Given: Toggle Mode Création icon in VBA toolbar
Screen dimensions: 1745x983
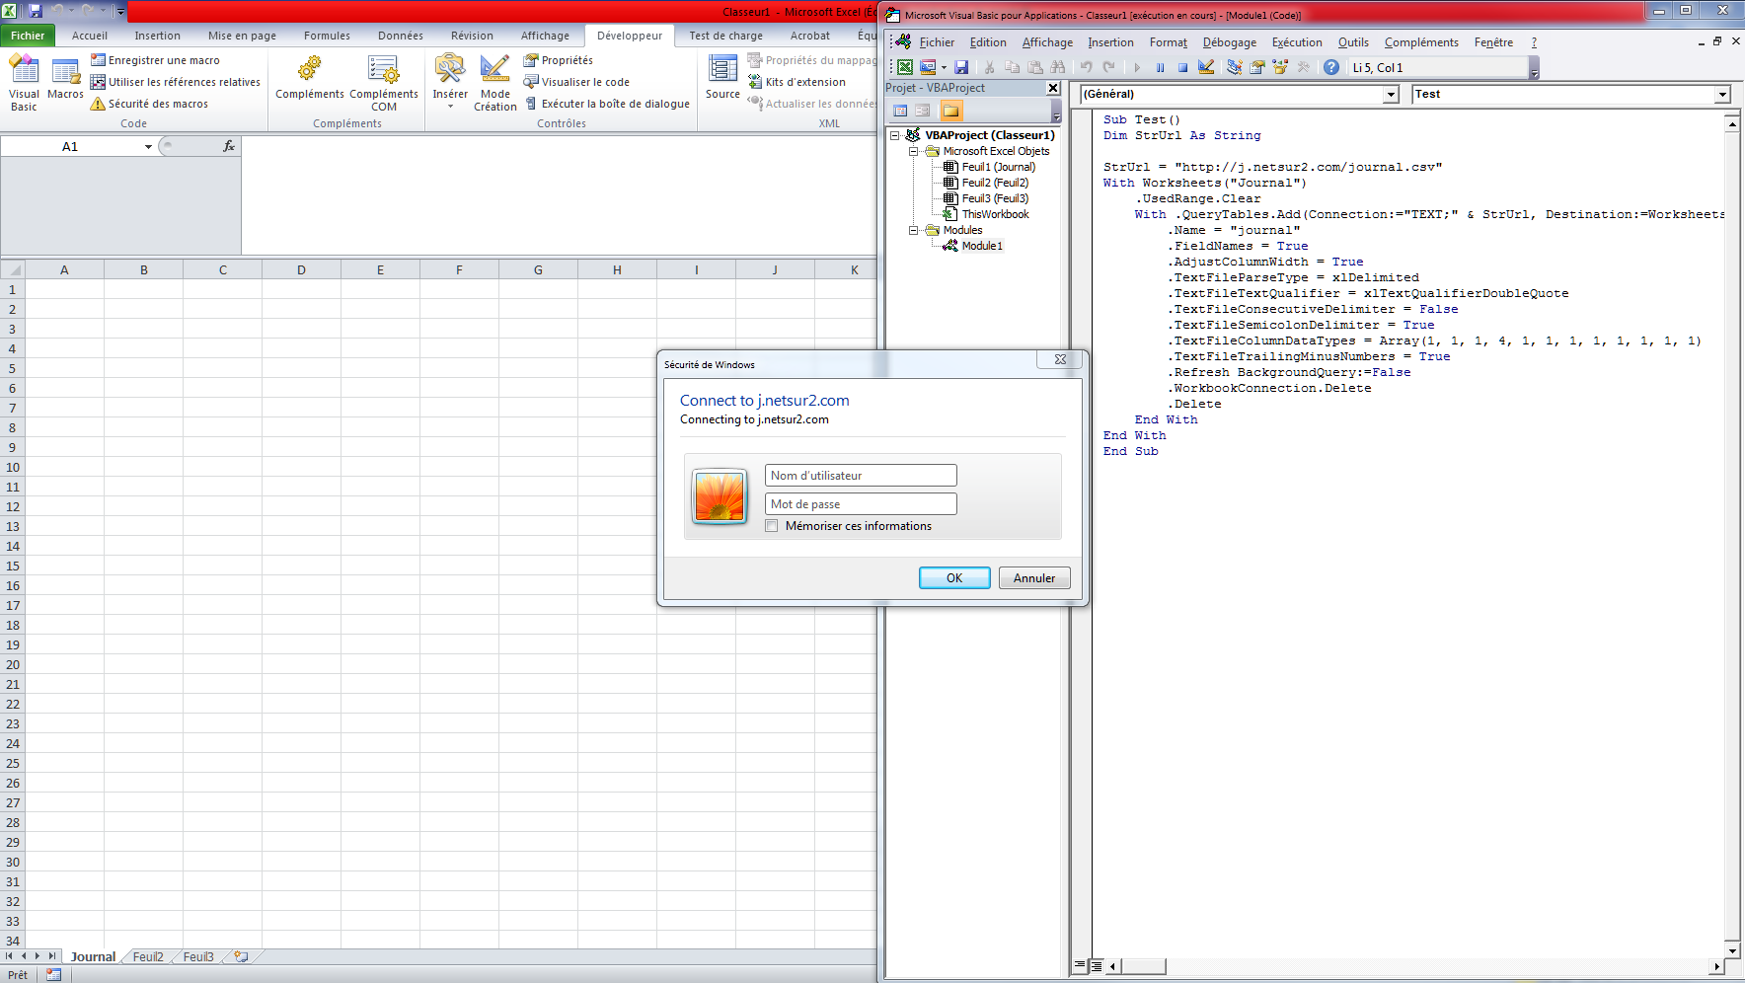Looking at the screenshot, I should click(1206, 67).
